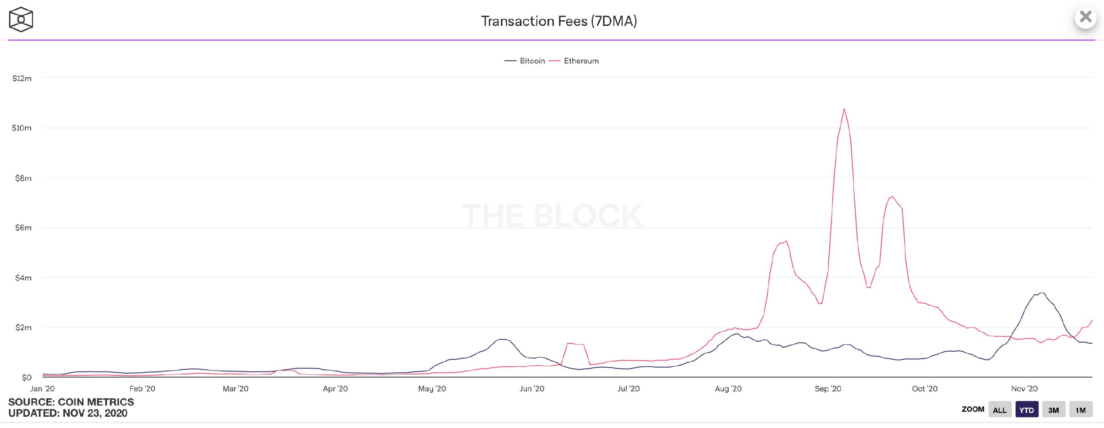
Task: Click the Source: Coin Metrics text
Action: pyautogui.click(x=71, y=402)
